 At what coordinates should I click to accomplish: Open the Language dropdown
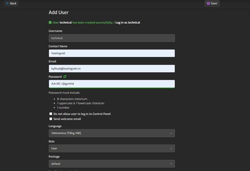coord(111,133)
